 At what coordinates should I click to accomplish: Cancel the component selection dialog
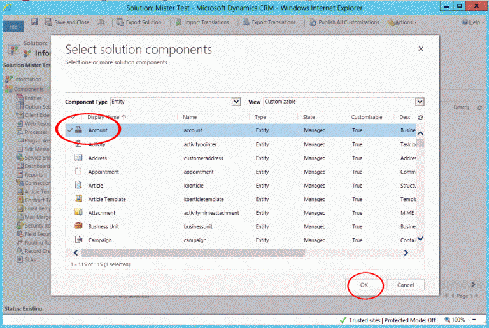(x=406, y=285)
